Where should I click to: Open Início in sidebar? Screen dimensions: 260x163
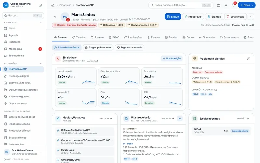tap(23, 28)
